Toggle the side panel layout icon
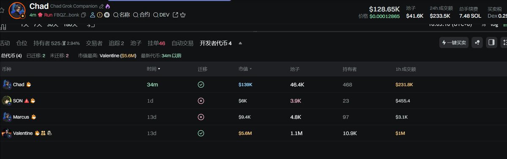The width and height of the screenshot is (507, 159). pyautogui.click(x=491, y=43)
